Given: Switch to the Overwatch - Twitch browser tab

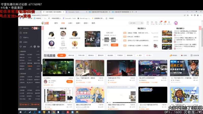Looking at the screenshot, I should pos(77,12).
